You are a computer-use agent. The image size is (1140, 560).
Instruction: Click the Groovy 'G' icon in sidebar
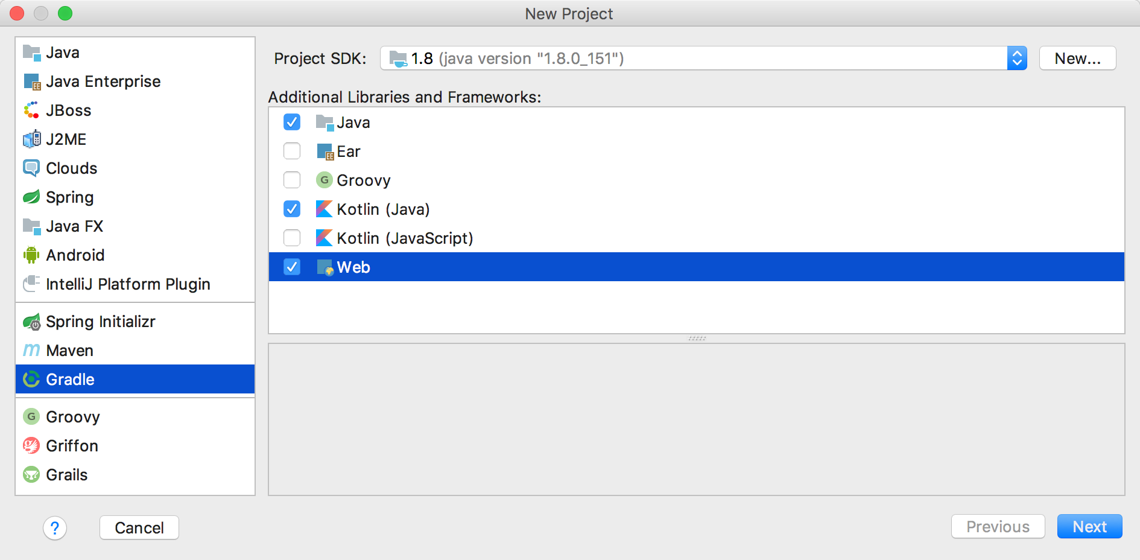pos(31,417)
